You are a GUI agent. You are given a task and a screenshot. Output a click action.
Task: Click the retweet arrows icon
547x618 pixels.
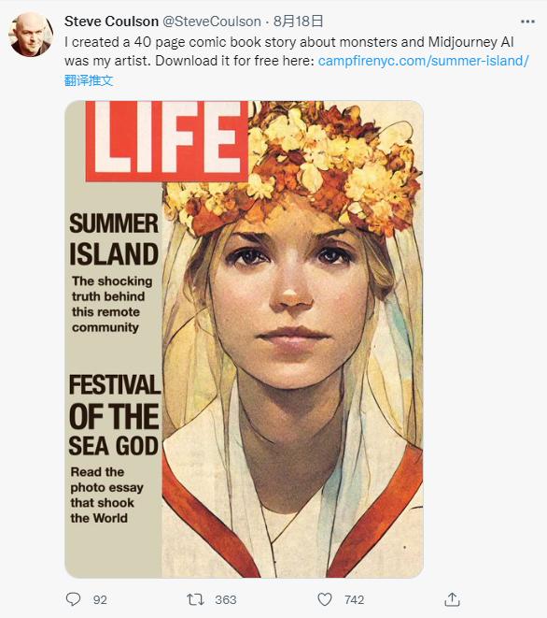tap(195, 599)
